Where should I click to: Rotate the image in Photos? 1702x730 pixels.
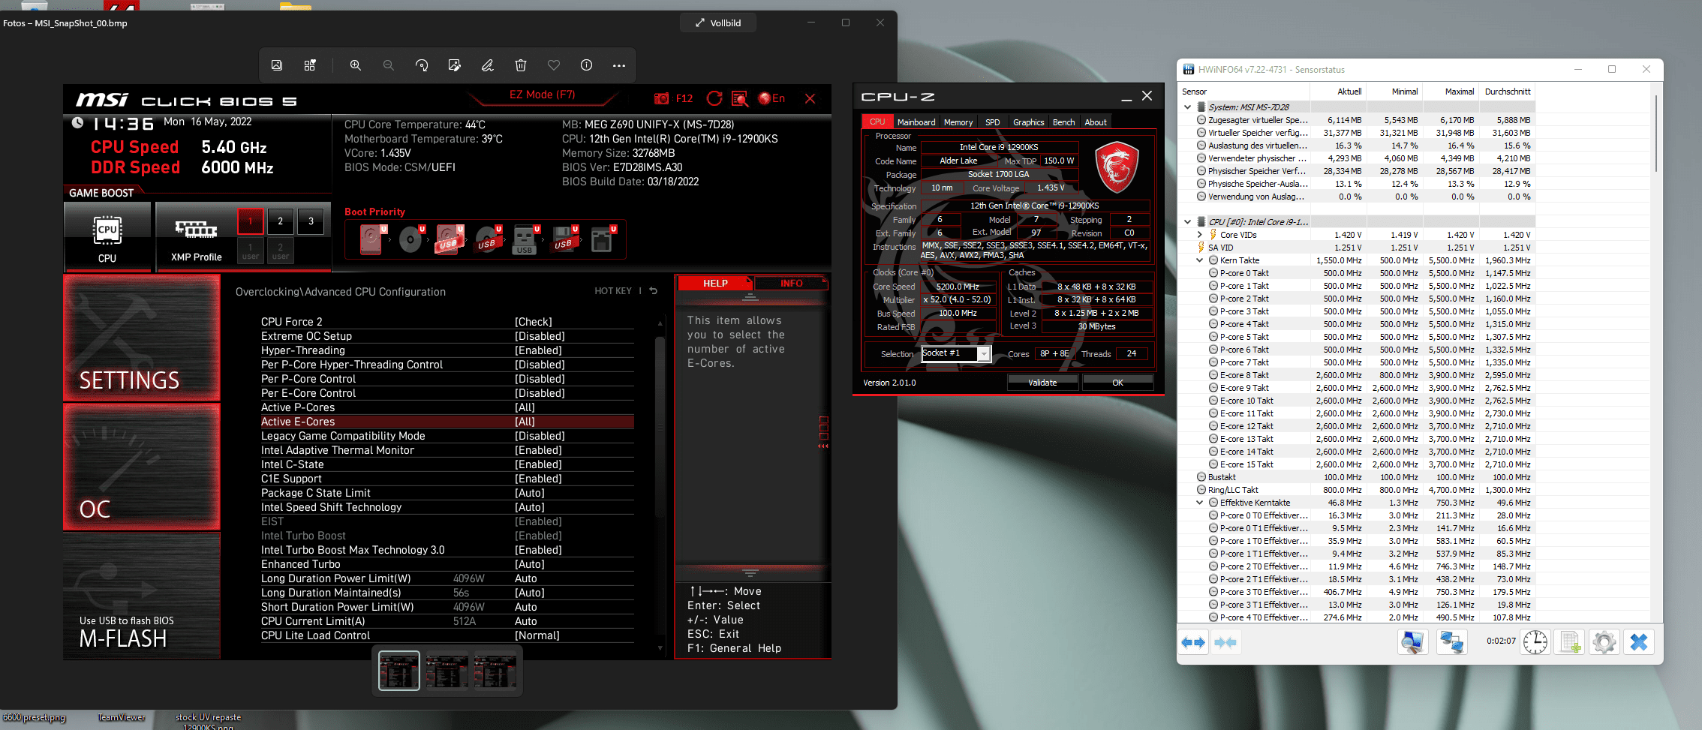(x=422, y=65)
